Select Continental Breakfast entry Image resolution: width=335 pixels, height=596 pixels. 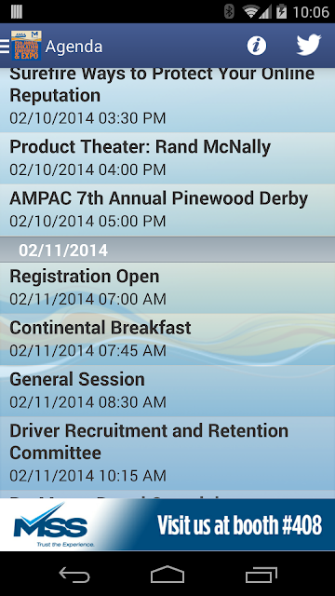[167, 339]
